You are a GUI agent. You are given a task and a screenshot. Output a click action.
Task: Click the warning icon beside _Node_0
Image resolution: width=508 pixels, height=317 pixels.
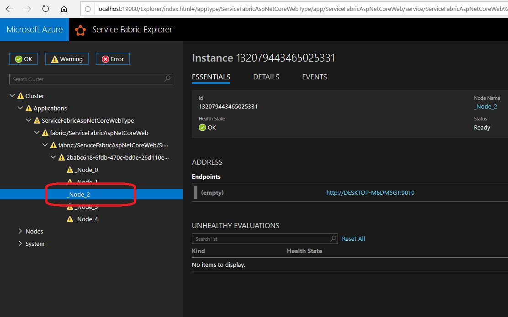pyautogui.click(x=69, y=170)
